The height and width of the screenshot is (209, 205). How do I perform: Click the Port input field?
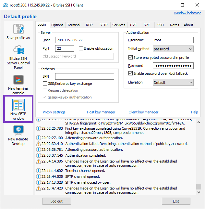(x=65, y=48)
